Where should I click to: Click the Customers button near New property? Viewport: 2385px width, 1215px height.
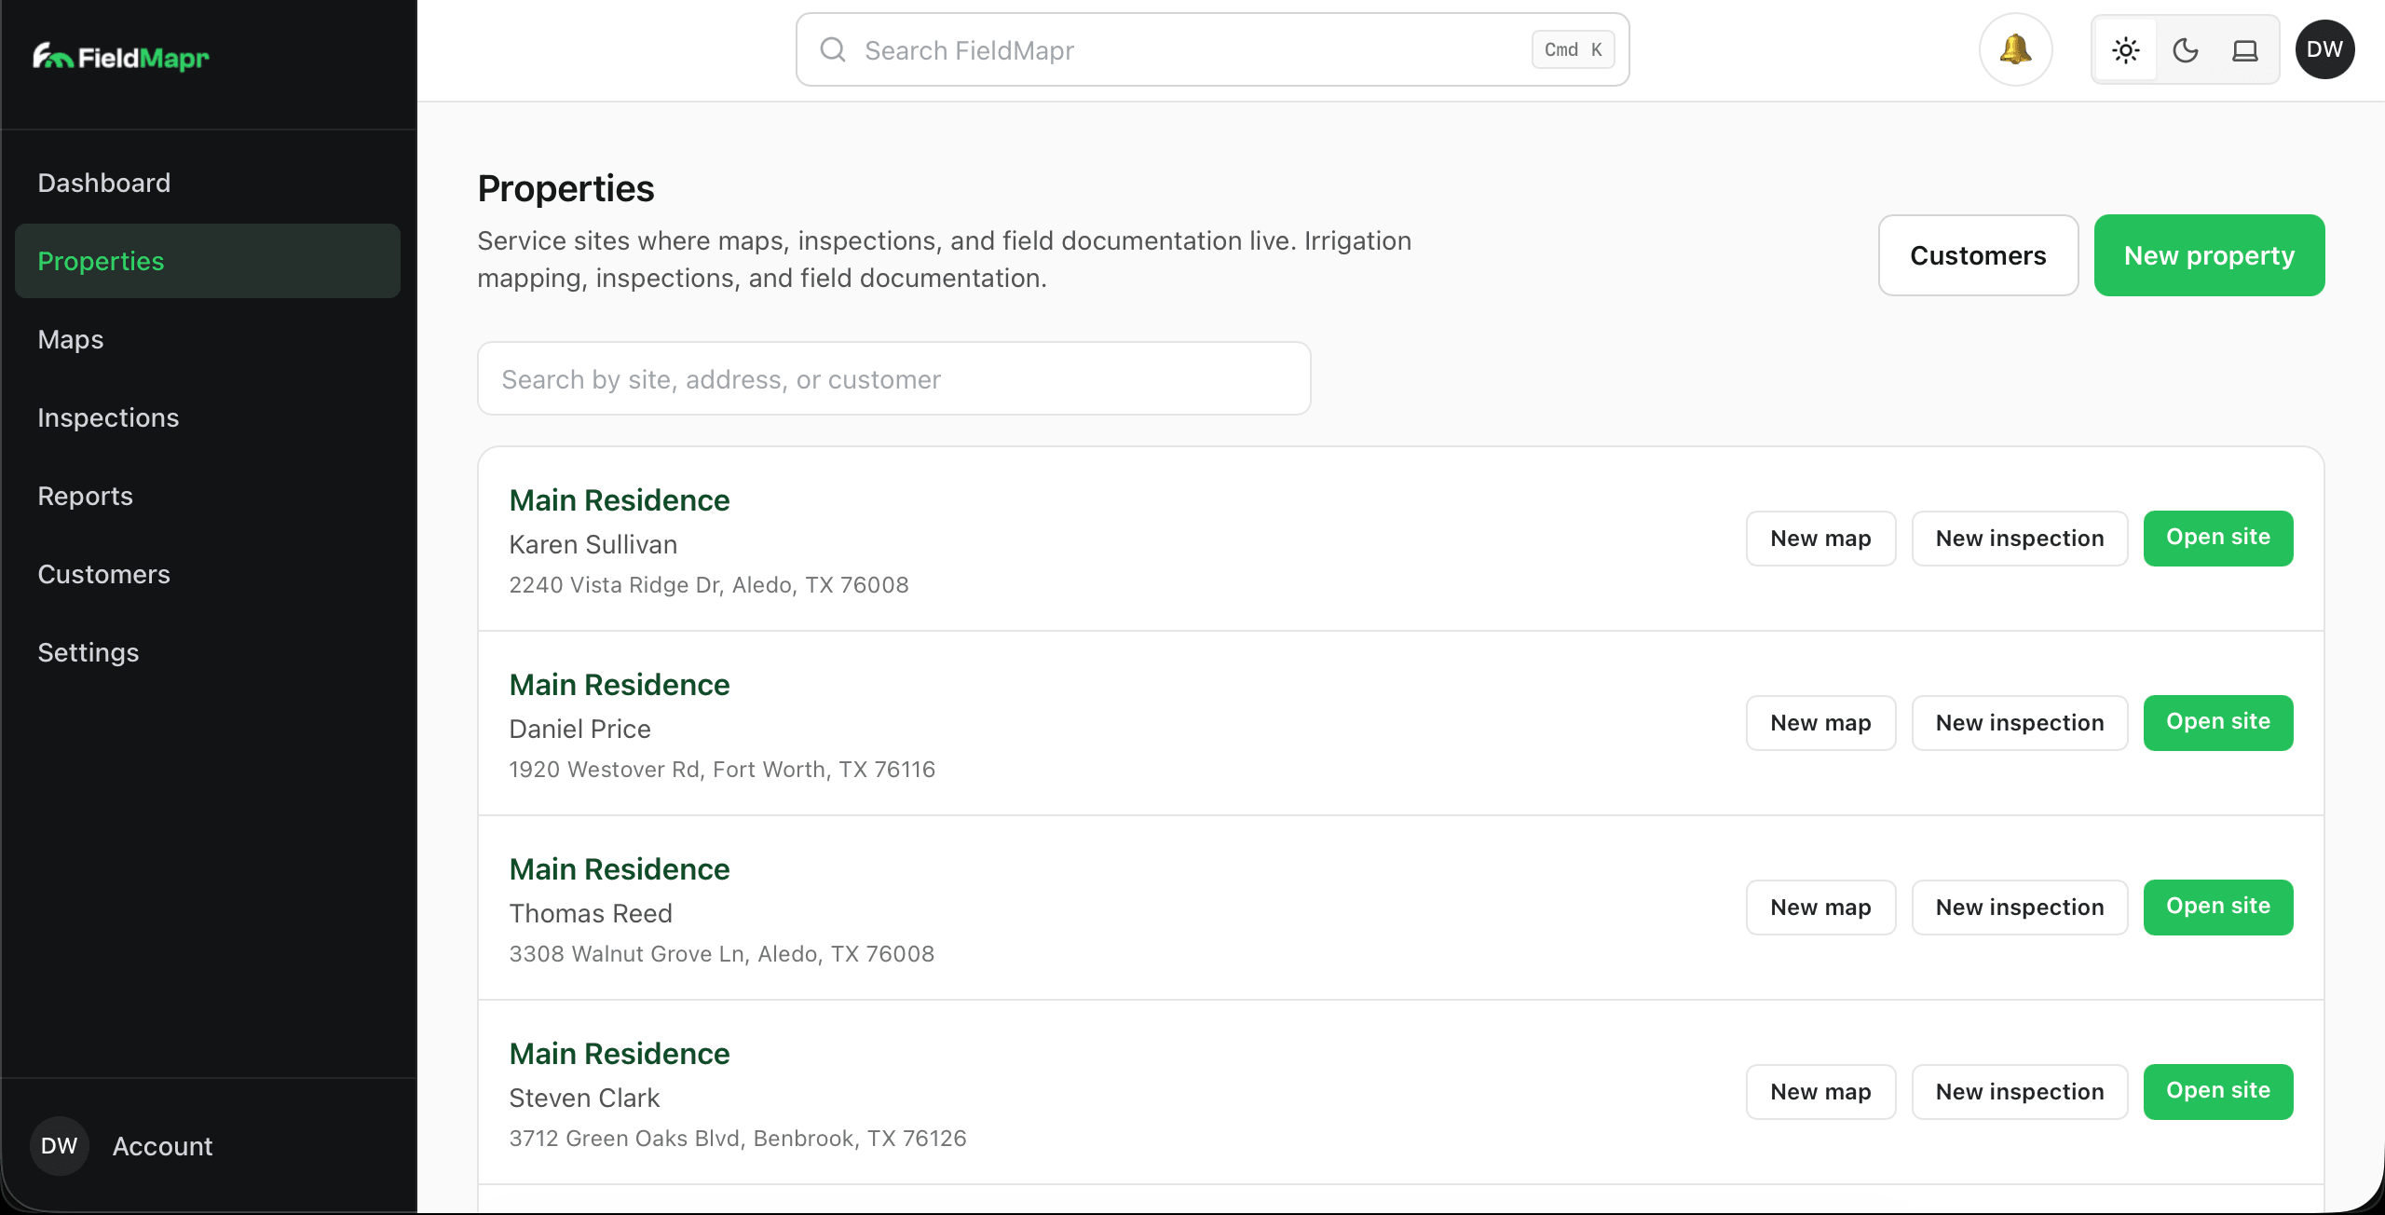tap(1978, 255)
